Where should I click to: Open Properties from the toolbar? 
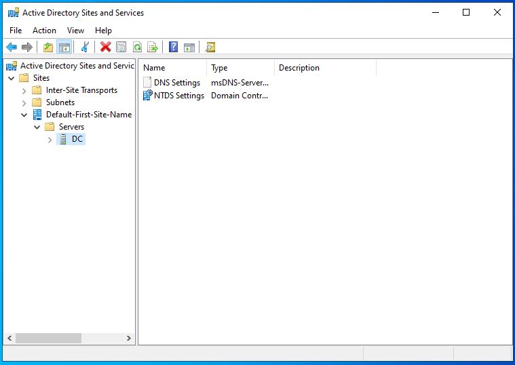121,47
